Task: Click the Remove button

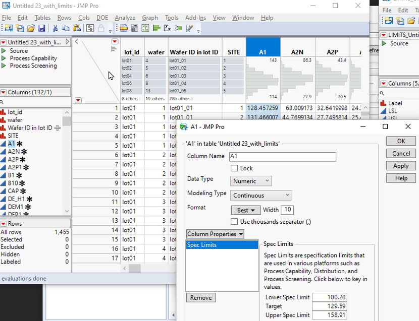Action: tap(201, 298)
